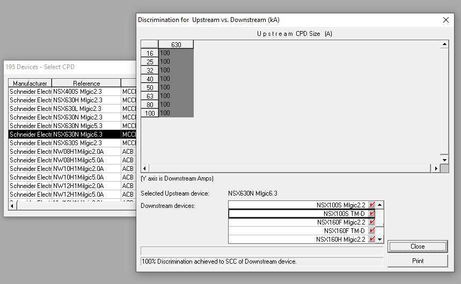Click the 100 kA cell for 50 A row

[x=176, y=87]
